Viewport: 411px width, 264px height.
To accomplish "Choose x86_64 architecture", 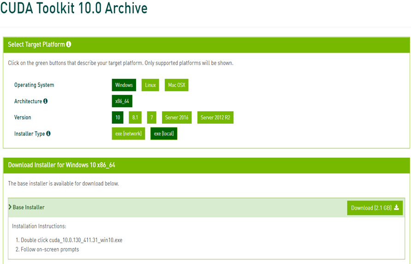I will point(122,101).
